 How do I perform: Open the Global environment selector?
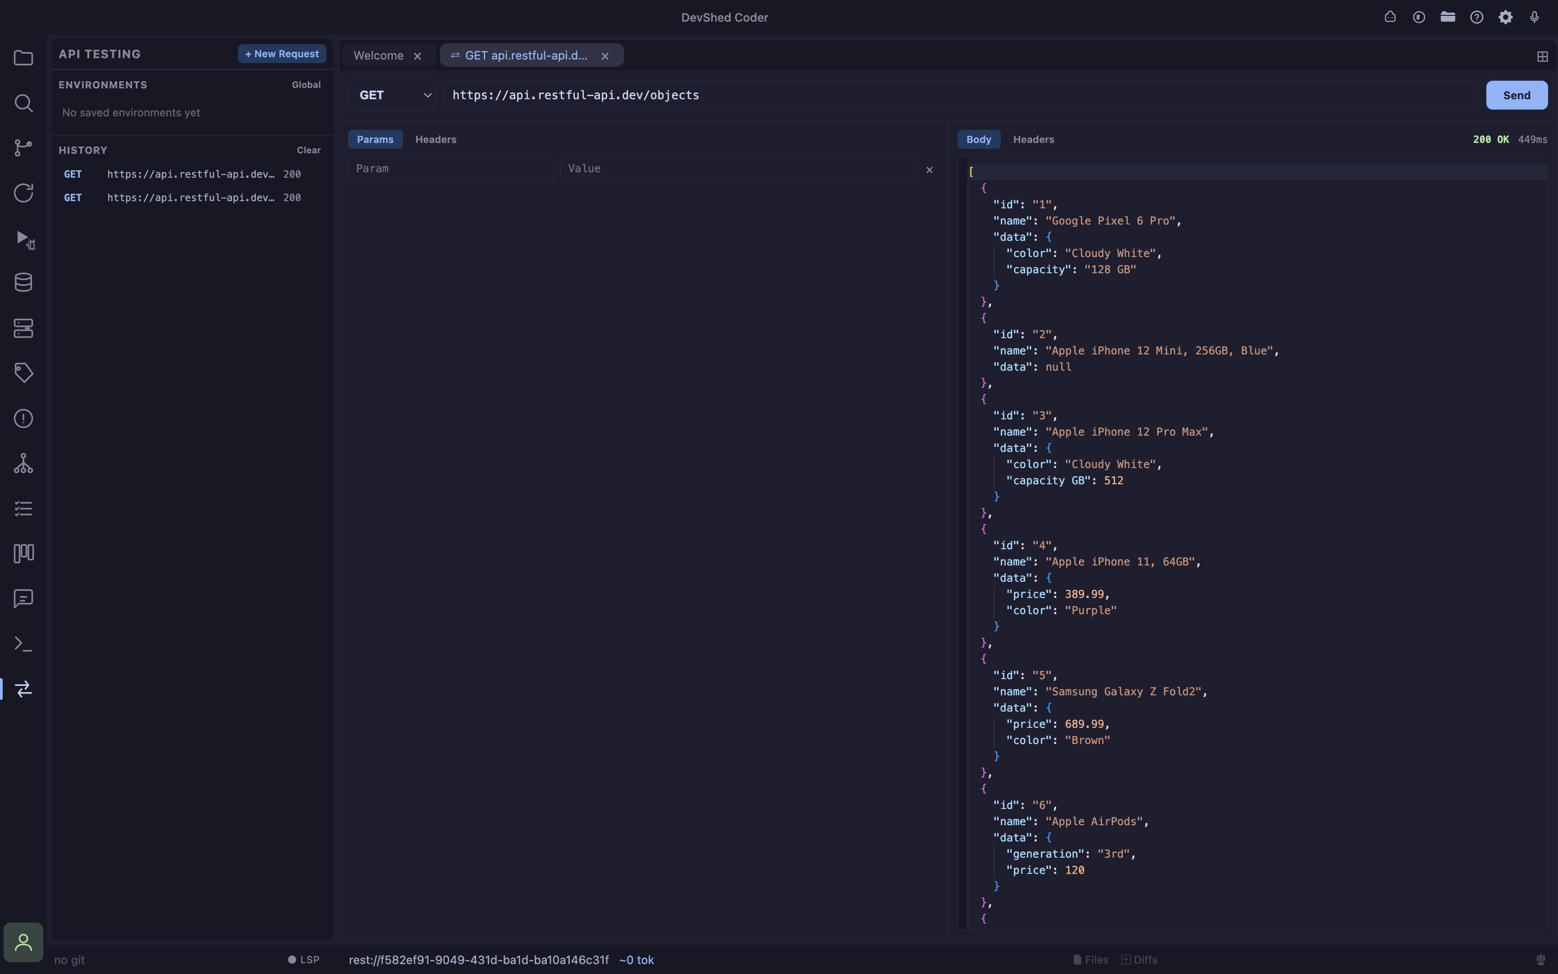pyautogui.click(x=307, y=85)
